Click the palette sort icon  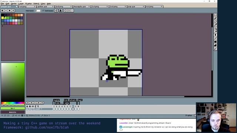coord(6,11)
